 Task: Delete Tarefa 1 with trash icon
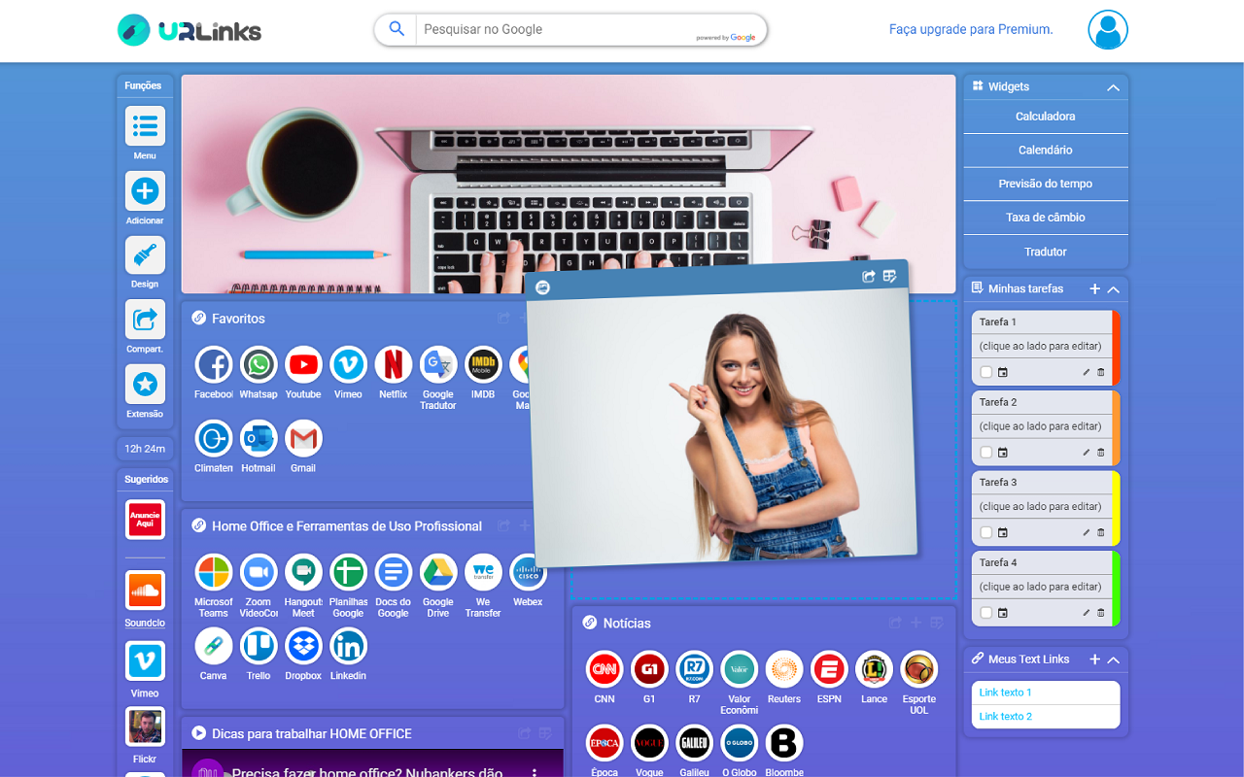coord(1101,372)
